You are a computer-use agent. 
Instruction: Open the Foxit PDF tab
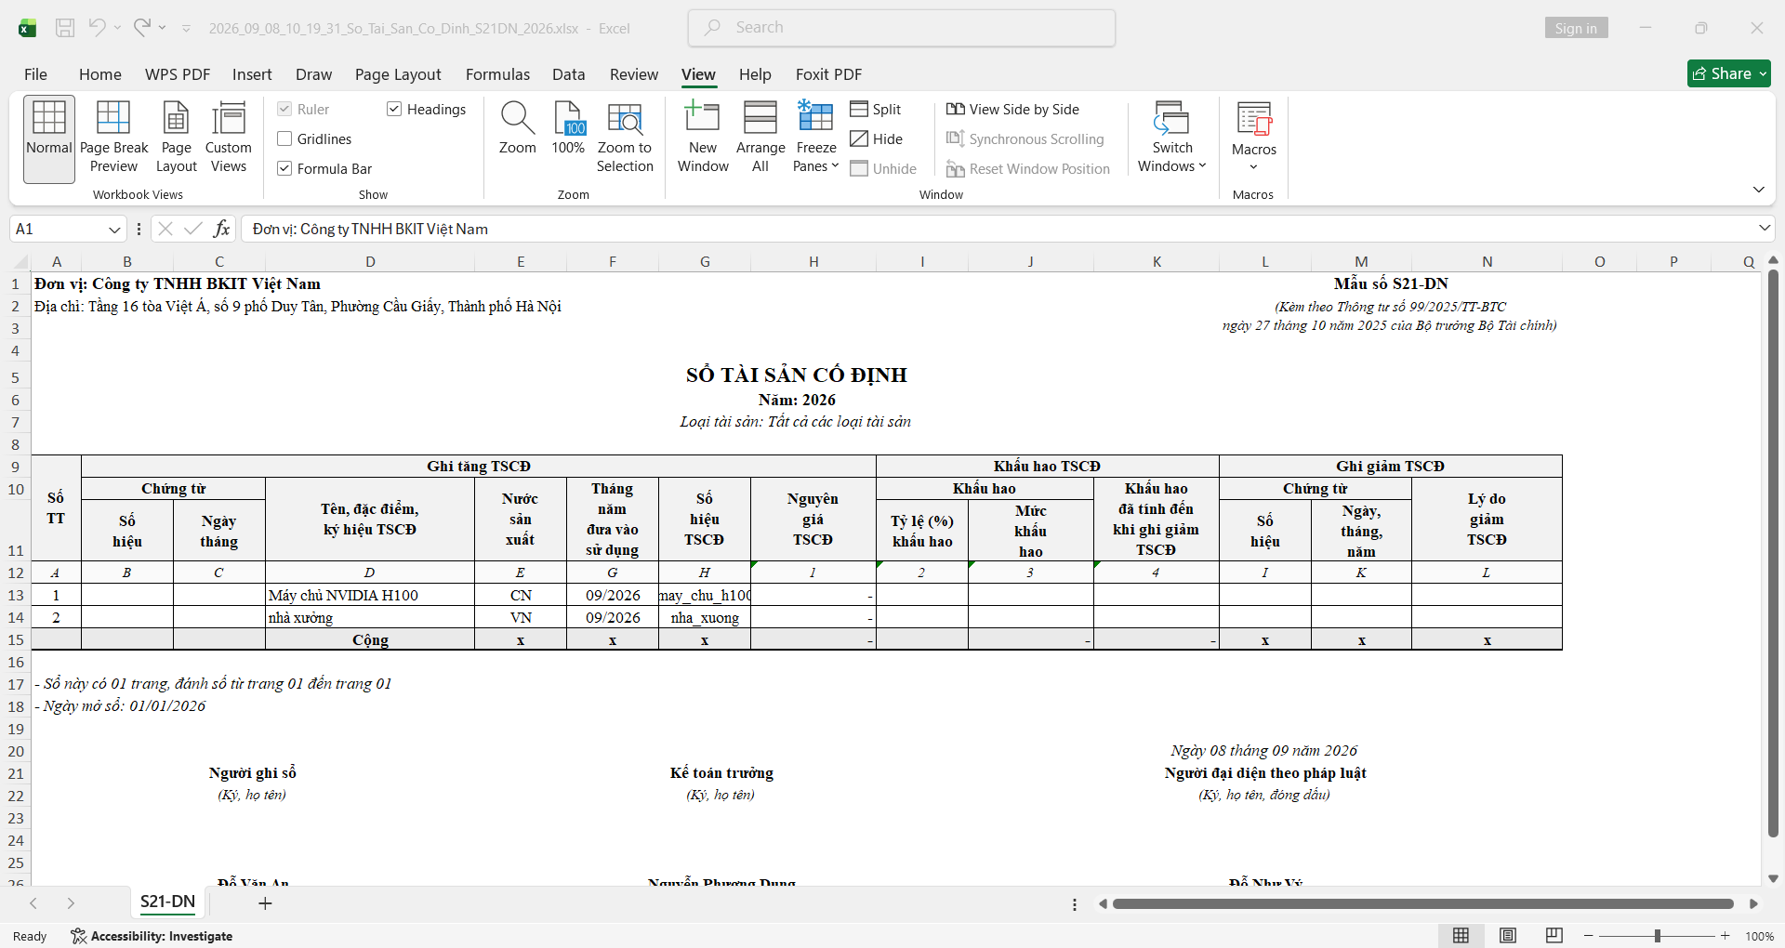[828, 74]
